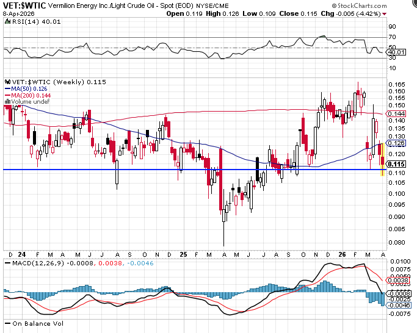Click the RSI(14) 40.01 indicator label

(x=33, y=21)
